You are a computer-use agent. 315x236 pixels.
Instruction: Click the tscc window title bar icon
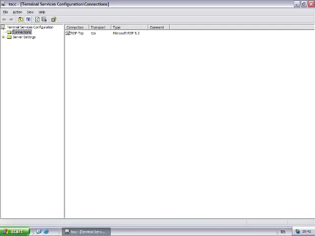3,4
